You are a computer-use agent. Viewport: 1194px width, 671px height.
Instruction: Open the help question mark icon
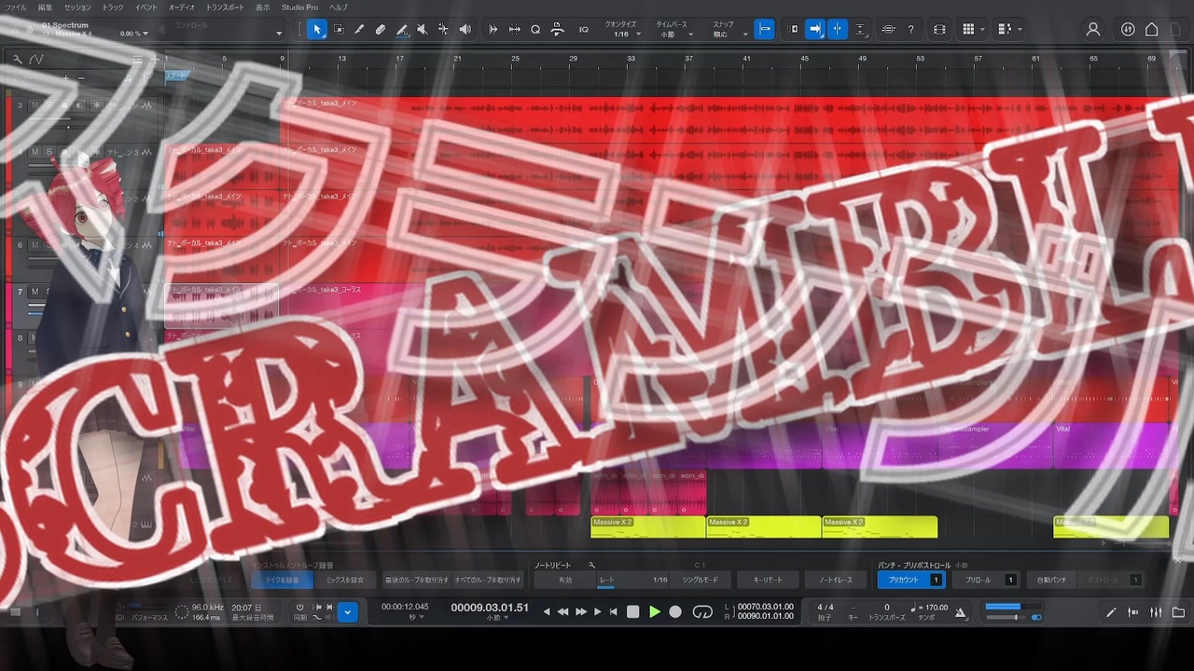(x=911, y=30)
